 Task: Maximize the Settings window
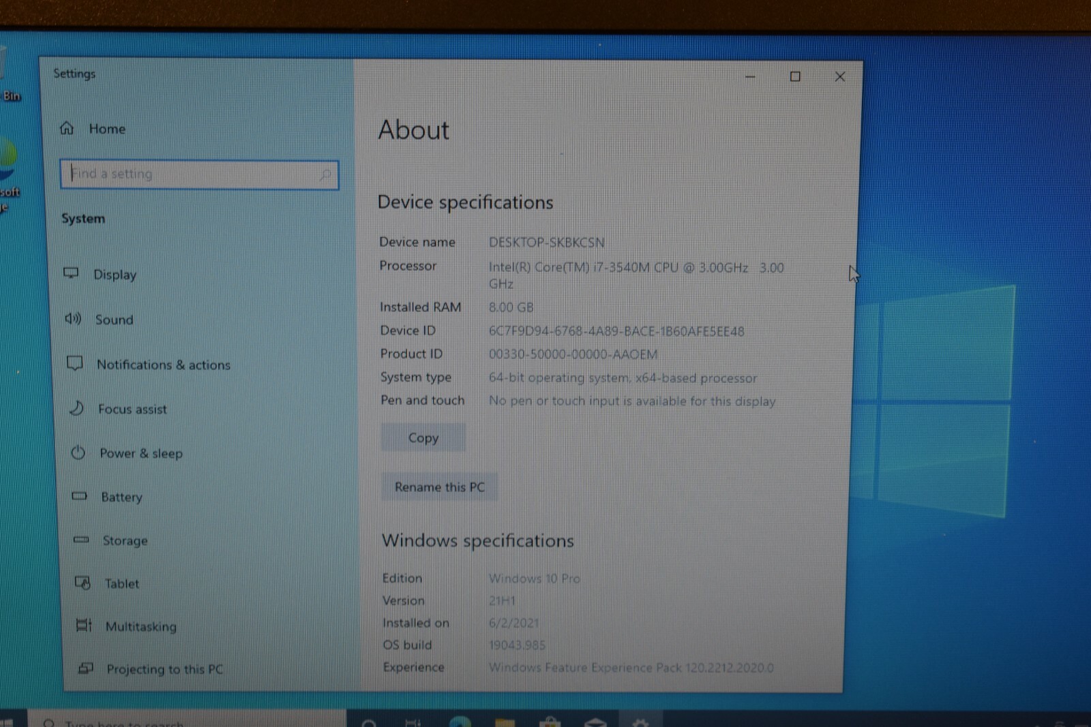tap(795, 76)
